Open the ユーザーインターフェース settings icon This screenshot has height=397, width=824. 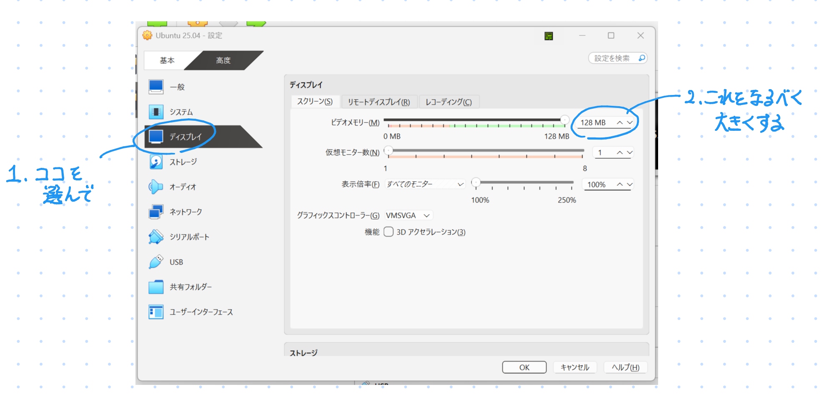click(x=156, y=312)
